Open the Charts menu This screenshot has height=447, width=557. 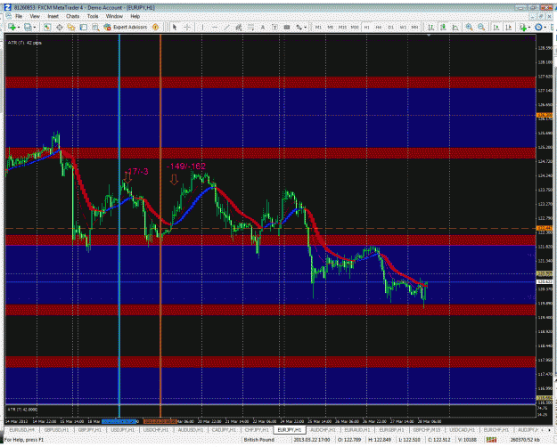(72, 16)
